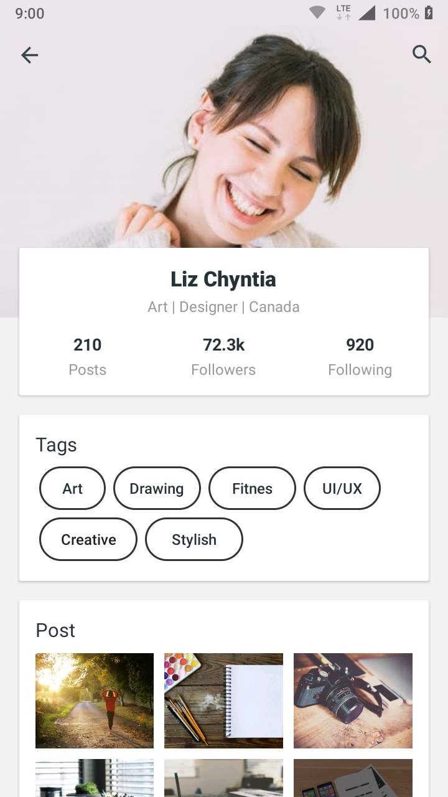Viewport: 448px width, 797px height.
Task: Open the watercolor palette and notebook photo
Action: [223, 700]
